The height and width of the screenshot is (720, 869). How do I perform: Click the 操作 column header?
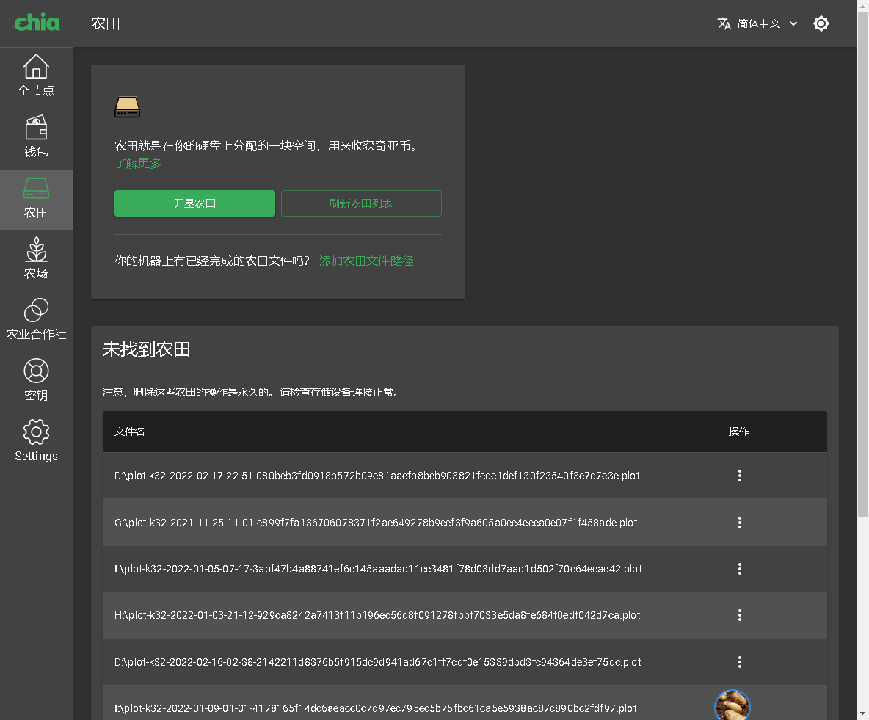(739, 432)
